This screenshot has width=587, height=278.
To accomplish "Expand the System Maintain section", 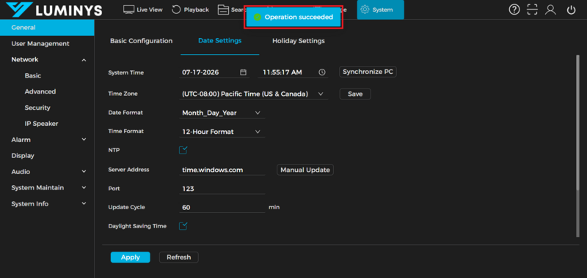I will tap(84, 188).
